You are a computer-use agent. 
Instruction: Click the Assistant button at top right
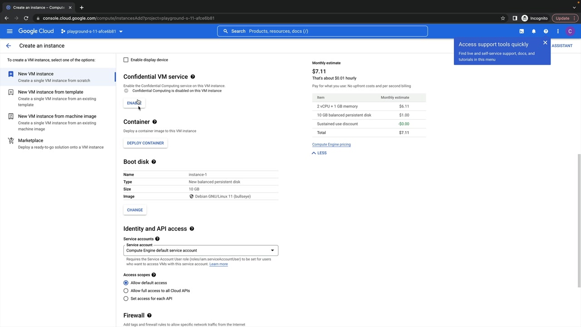tap(562, 46)
